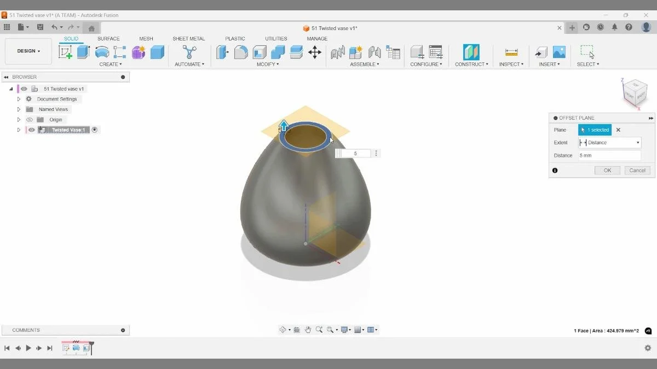
Task: Click the Home icon
Action: [x=91, y=28]
